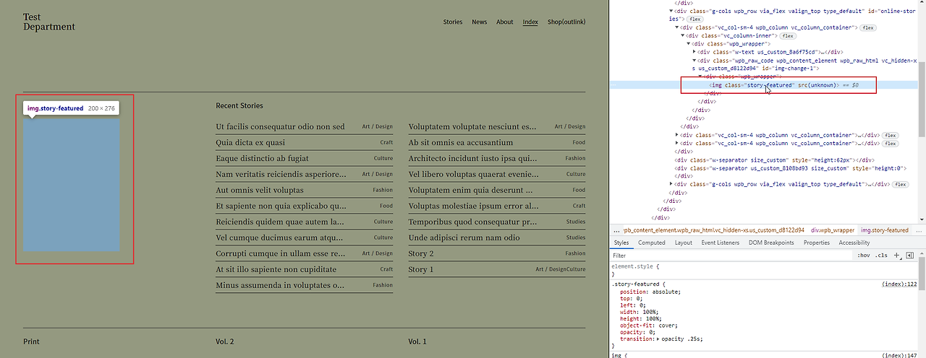
Task: Open the (index):147 source link
Action: click(899, 355)
